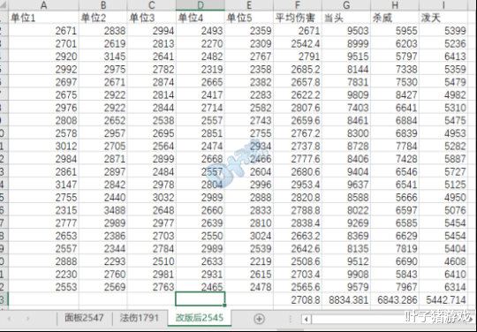Select cell with value 3012
477x332 pixels.
pyautogui.click(x=43, y=147)
